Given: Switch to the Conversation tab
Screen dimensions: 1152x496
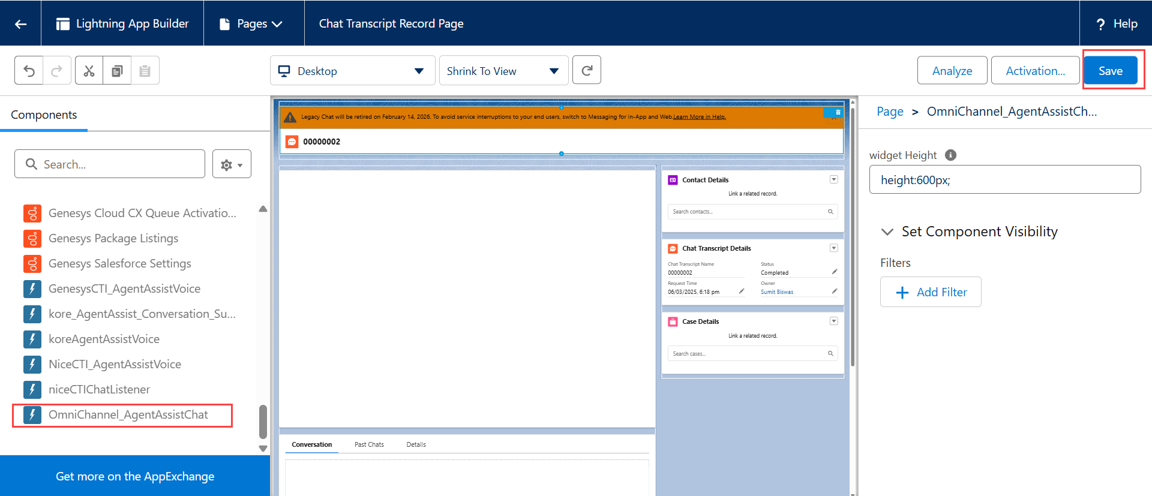Looking at the screenshot, I should pyautogui.click(x=312, y=444).
